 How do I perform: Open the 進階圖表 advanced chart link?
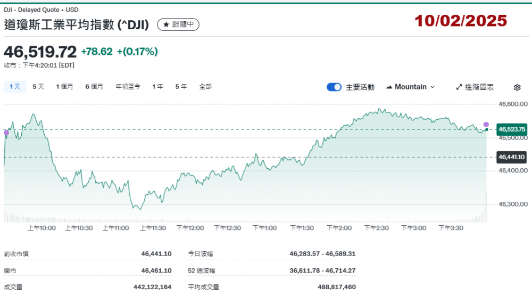coord(479,87)
